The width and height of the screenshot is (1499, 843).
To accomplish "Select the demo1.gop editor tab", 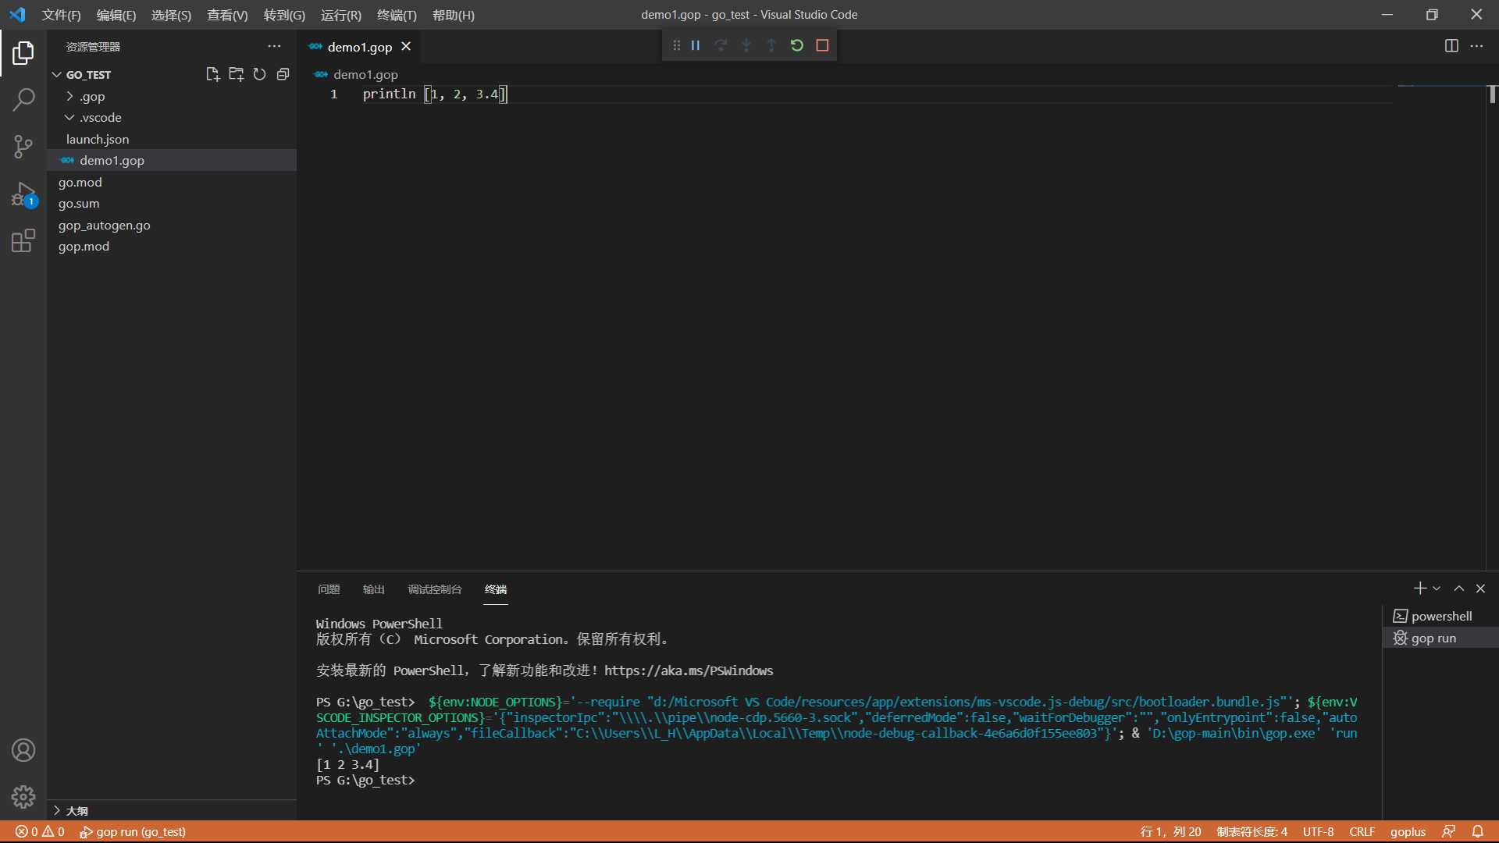I will pos(359,47).
